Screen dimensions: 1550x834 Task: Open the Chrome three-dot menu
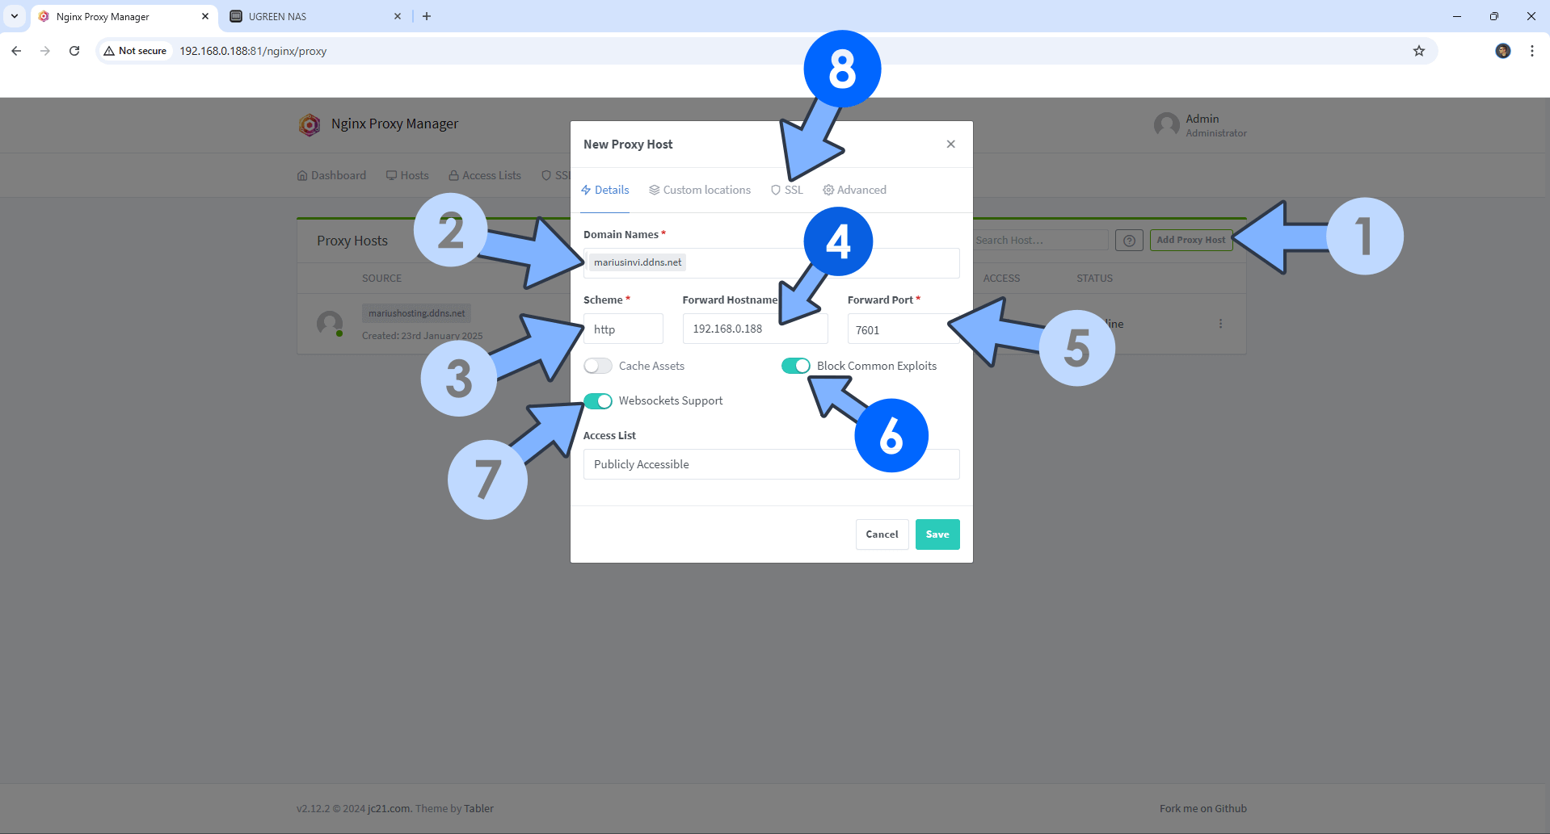[1531, 51]
